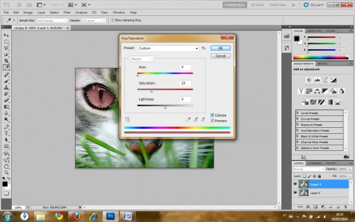
Task: Click Cancel in Hue/Saturation dialog
Action: click(x=221, y=56)
